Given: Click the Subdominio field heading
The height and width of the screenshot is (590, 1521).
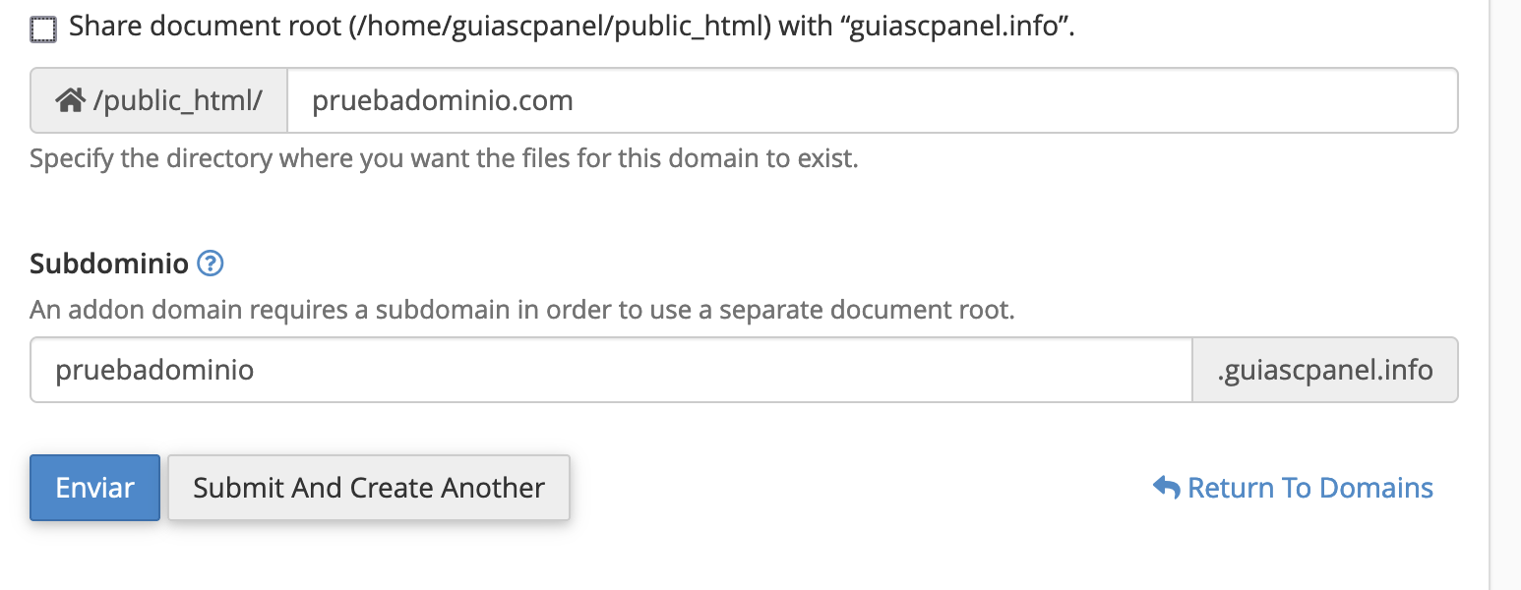Looking at the screenshot, I should click(x=109, y=263).
